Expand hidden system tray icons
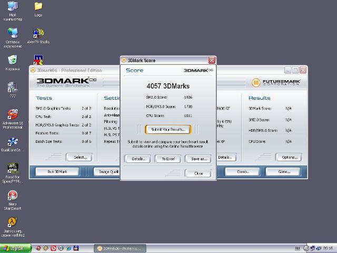This screenshot has height=253, width=337. click(306, 248)
